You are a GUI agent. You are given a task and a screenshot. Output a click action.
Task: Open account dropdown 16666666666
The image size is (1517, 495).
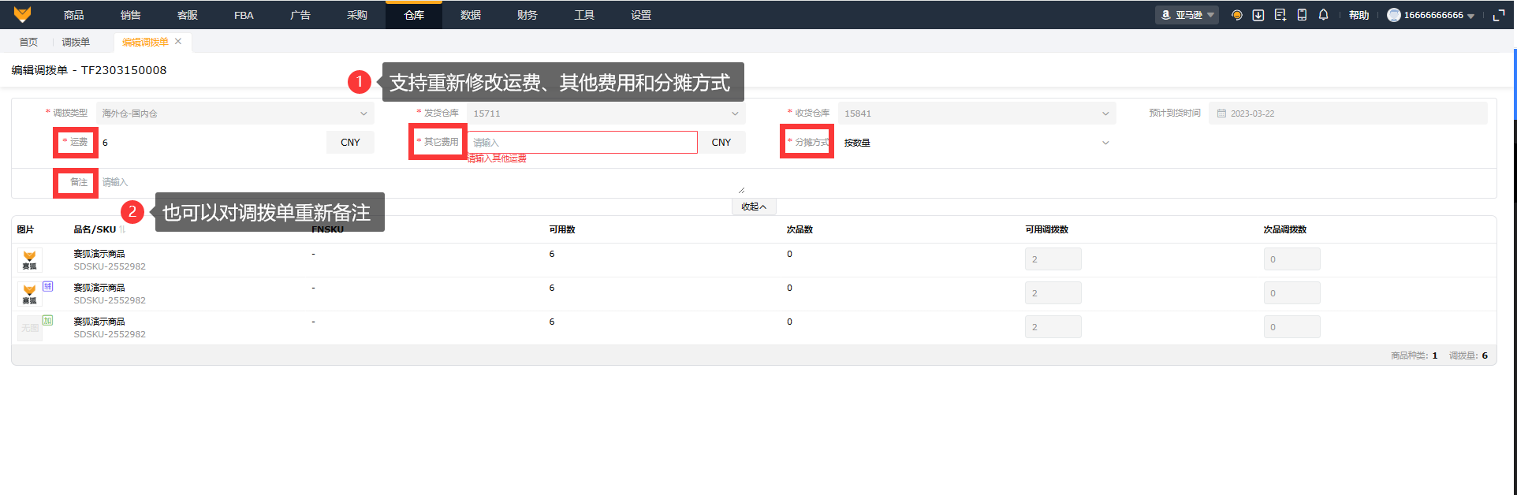point(1431,15)
